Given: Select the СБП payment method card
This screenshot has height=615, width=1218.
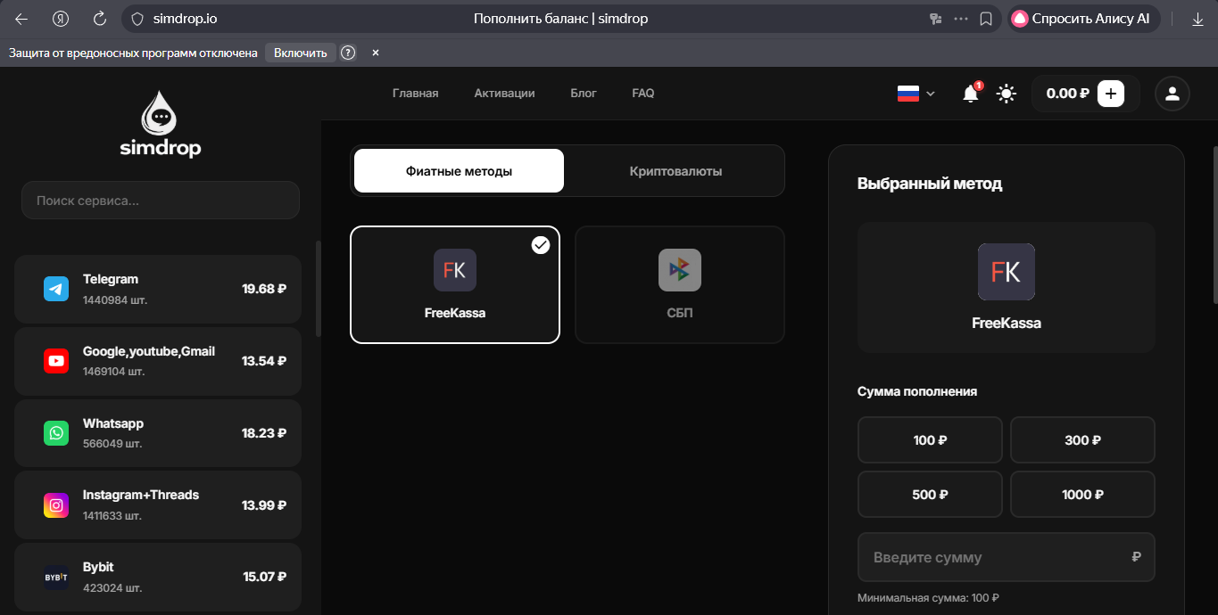Looking at the screenshot, I should coord(679,284).
